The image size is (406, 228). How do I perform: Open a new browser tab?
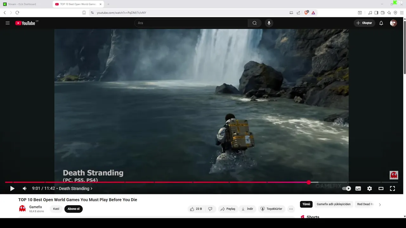[x=108, y=4]
